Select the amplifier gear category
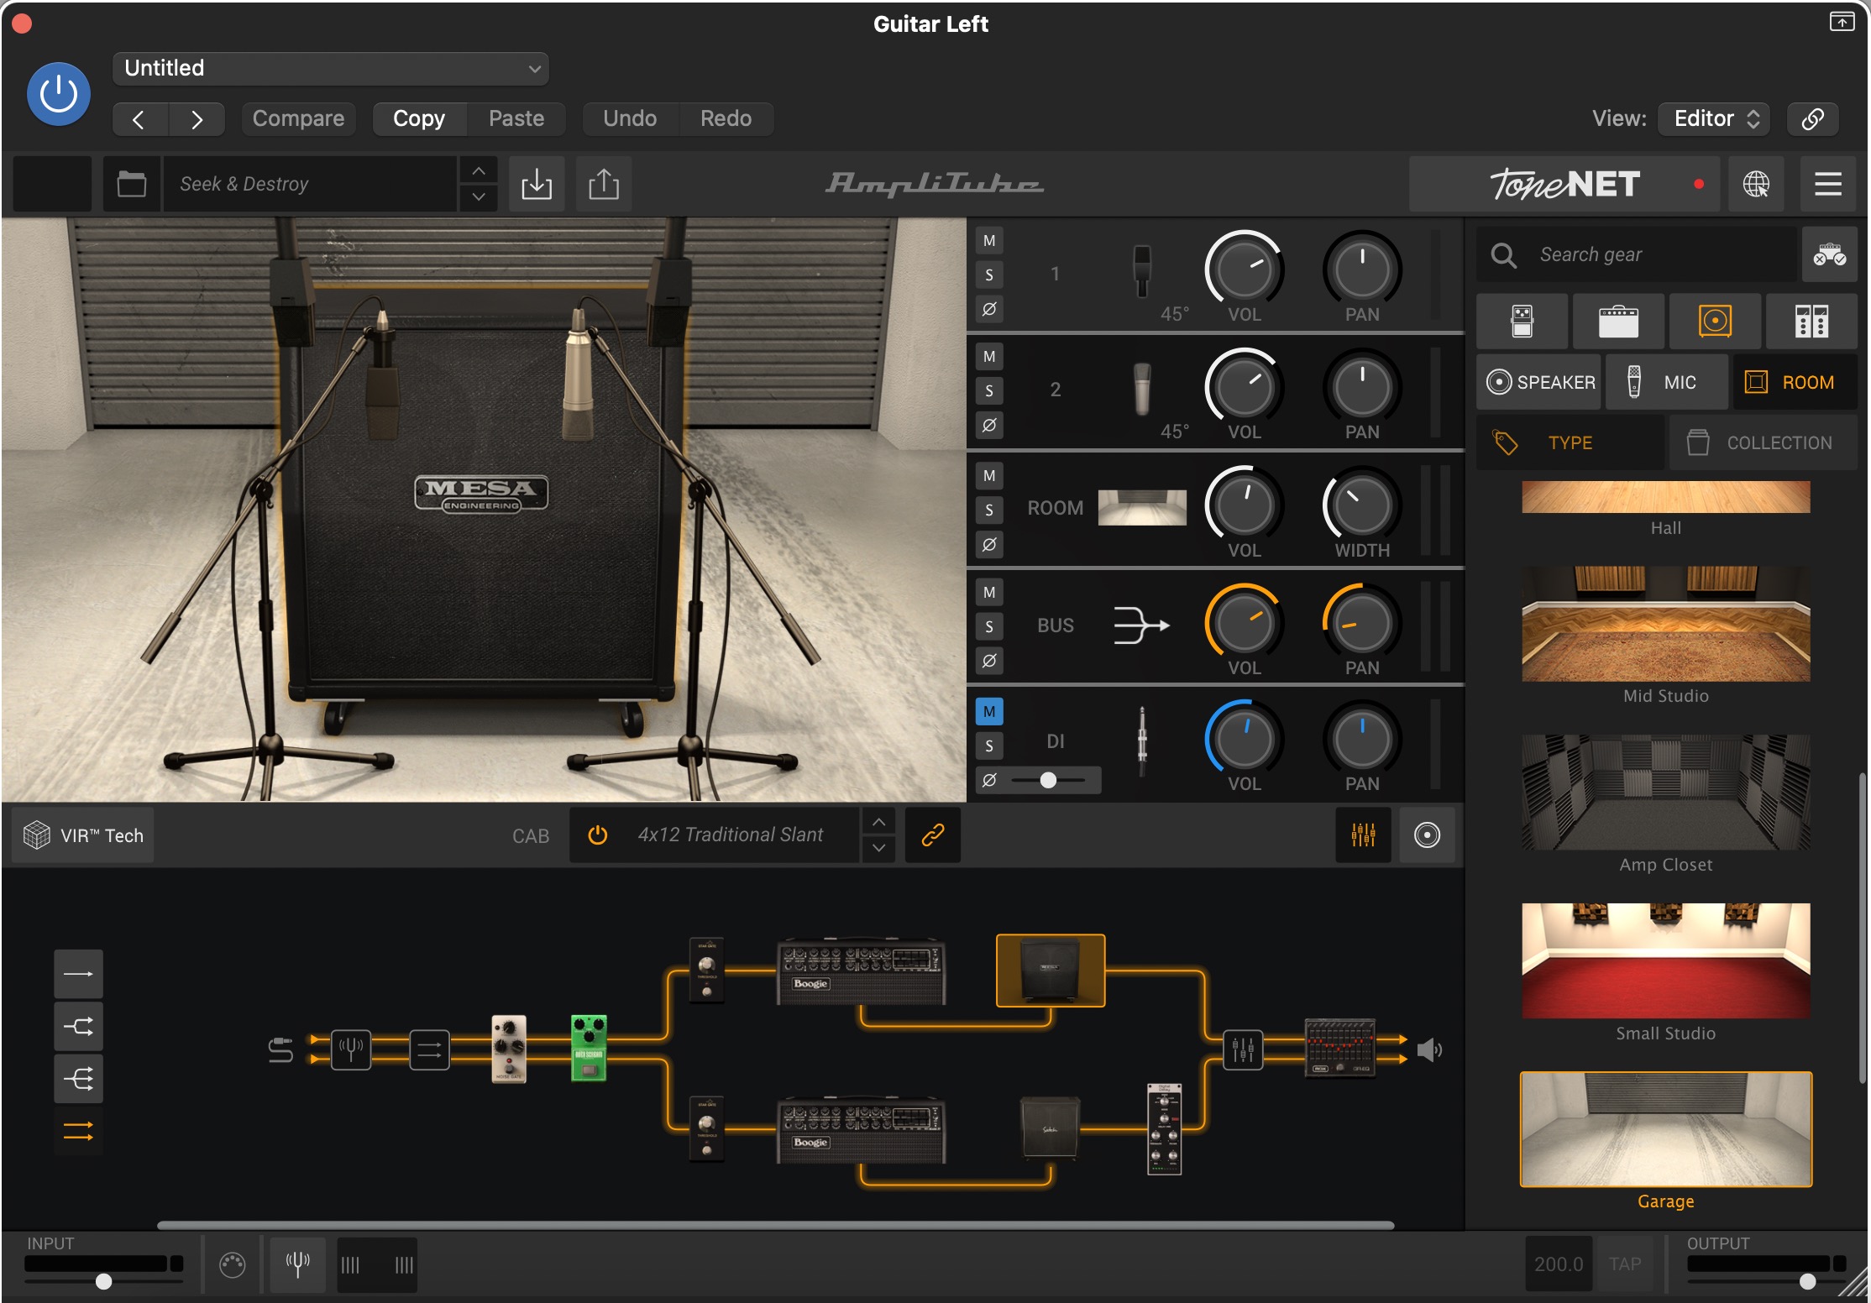This screenshot has height=1303, width=1871. [x=1618, y=321]
